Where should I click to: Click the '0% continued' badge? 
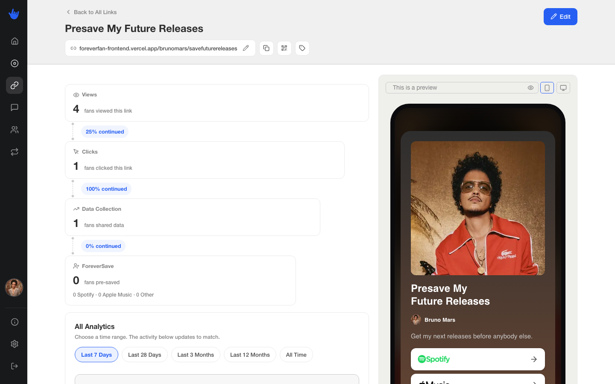pos(103,246)
